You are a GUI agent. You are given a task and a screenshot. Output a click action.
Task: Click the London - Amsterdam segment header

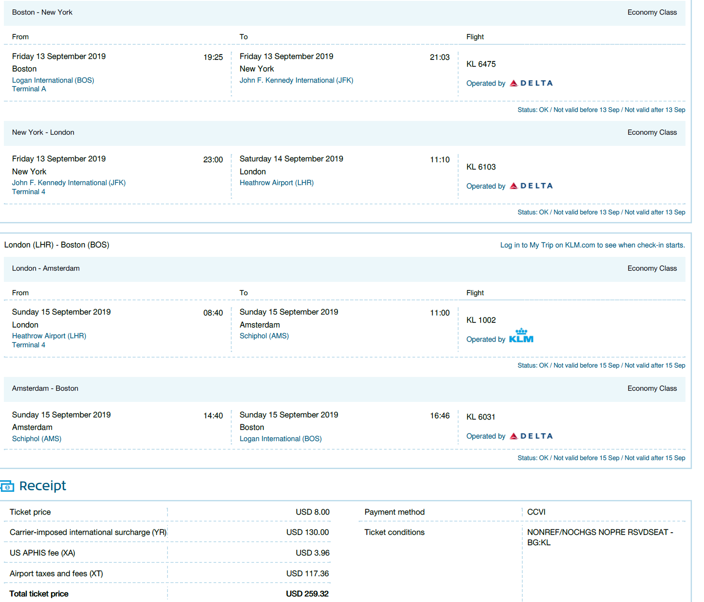tap(46, 269)
